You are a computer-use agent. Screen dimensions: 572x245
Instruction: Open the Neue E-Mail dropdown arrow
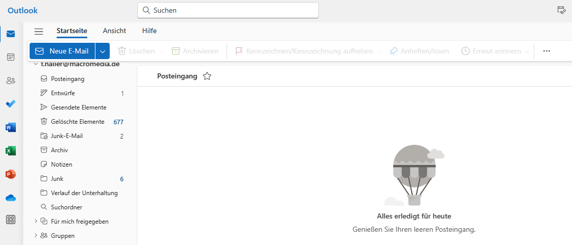click(x=103, y=51)
